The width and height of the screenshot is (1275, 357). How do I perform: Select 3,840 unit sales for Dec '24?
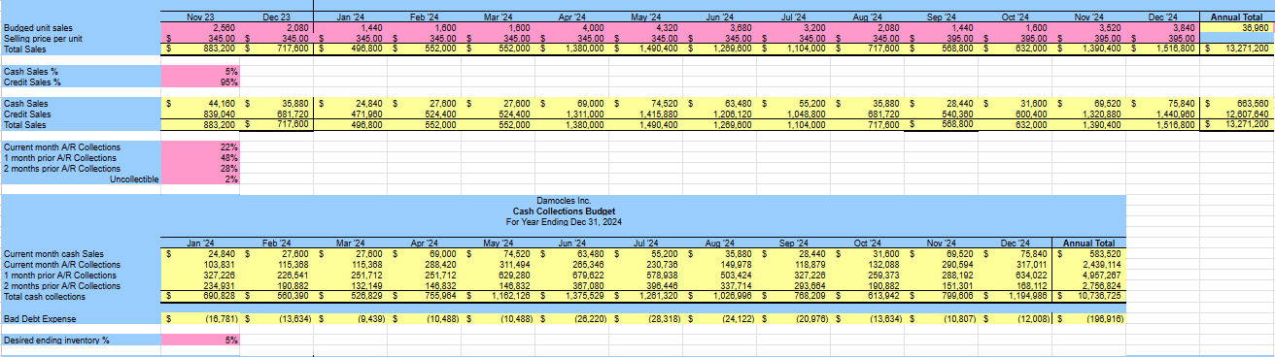click(x=1183, y=28)
